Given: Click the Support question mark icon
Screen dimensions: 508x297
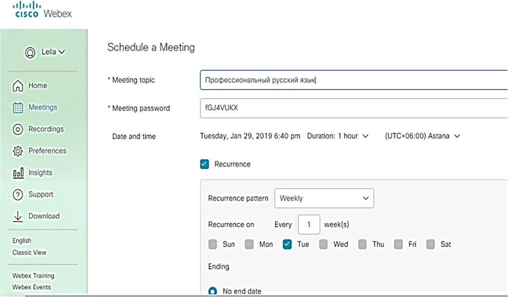Looking at the screenshot, I should point(17,195).
